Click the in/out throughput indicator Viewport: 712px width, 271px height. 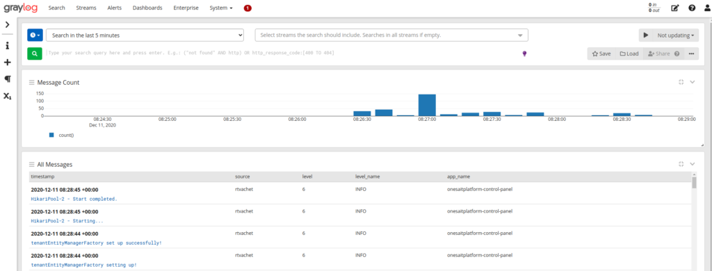click(654, 8)
